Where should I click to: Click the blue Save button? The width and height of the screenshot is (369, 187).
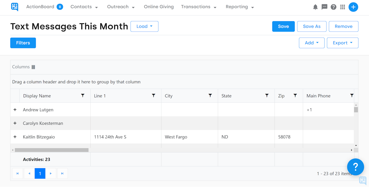283,26
